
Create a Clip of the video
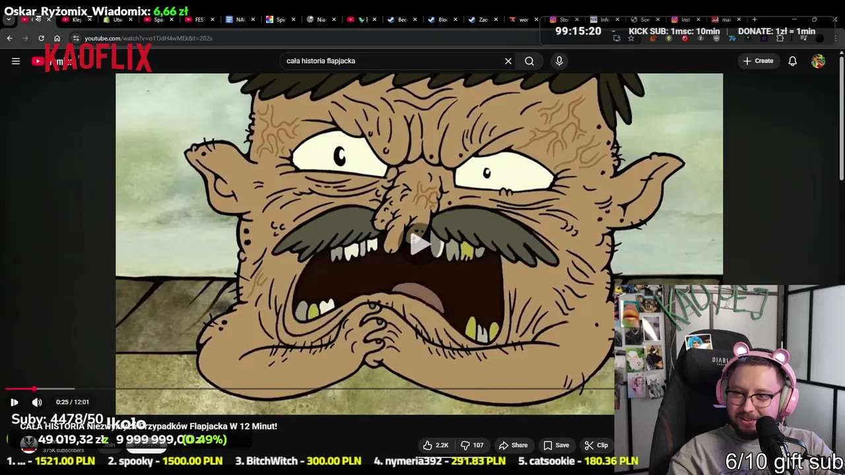click(x=596, y=445)
